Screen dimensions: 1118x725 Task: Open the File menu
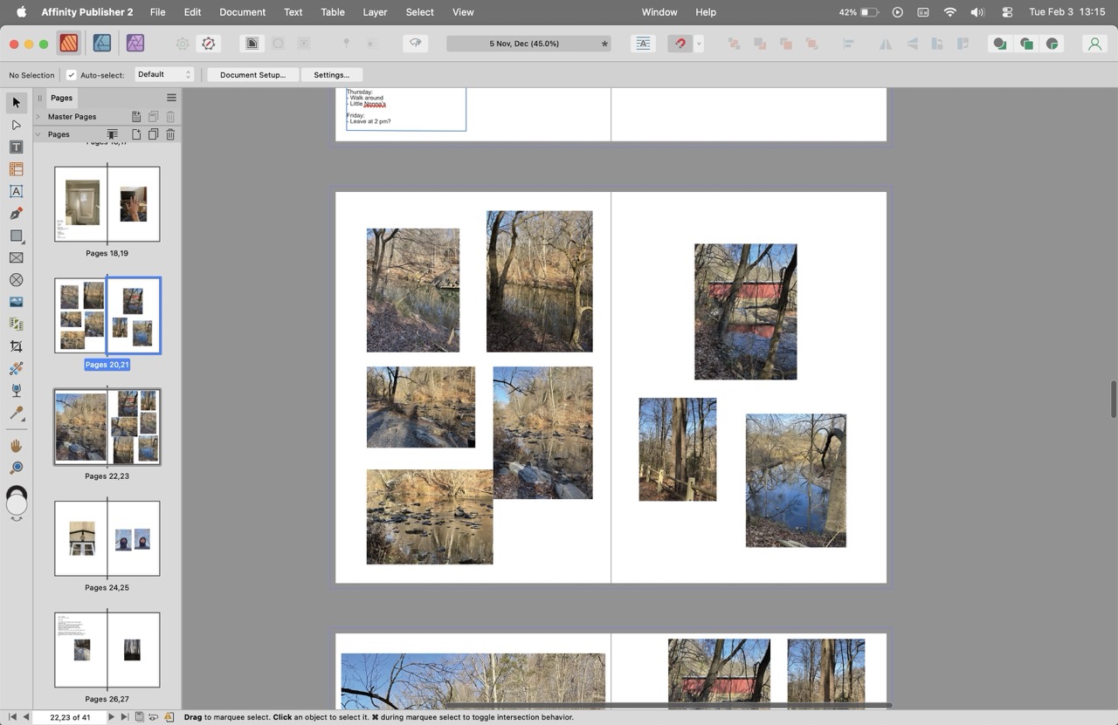coord(157,12)
